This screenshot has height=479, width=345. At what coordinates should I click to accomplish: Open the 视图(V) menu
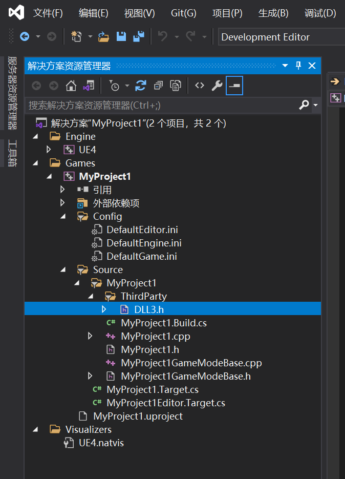tap(140, 13)
